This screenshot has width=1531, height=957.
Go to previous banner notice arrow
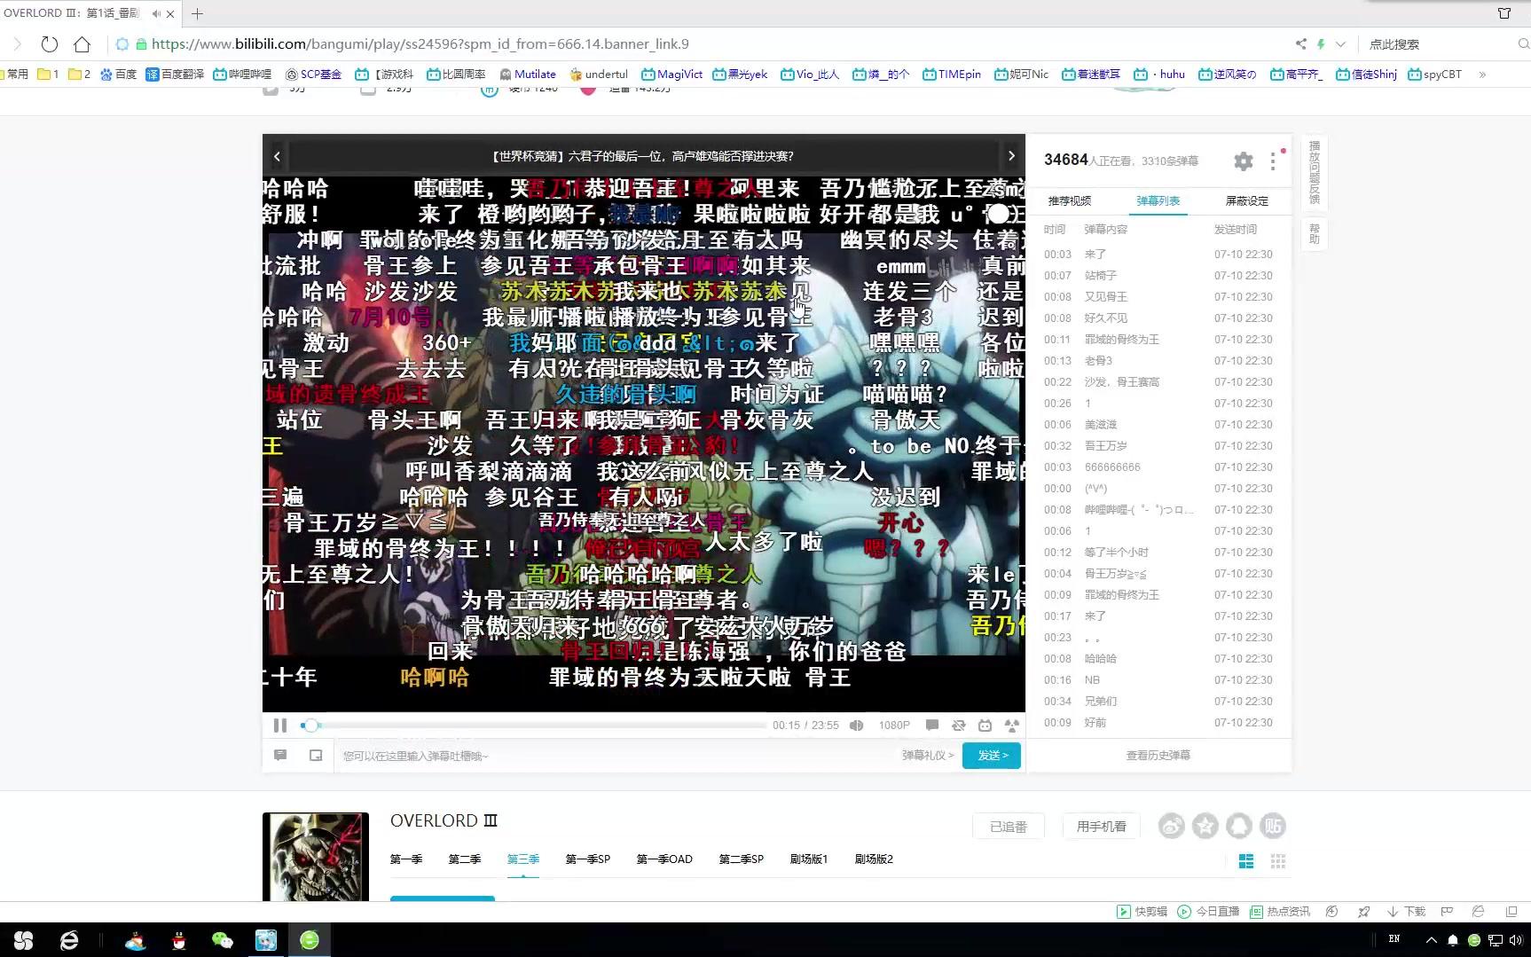(277, 156)
